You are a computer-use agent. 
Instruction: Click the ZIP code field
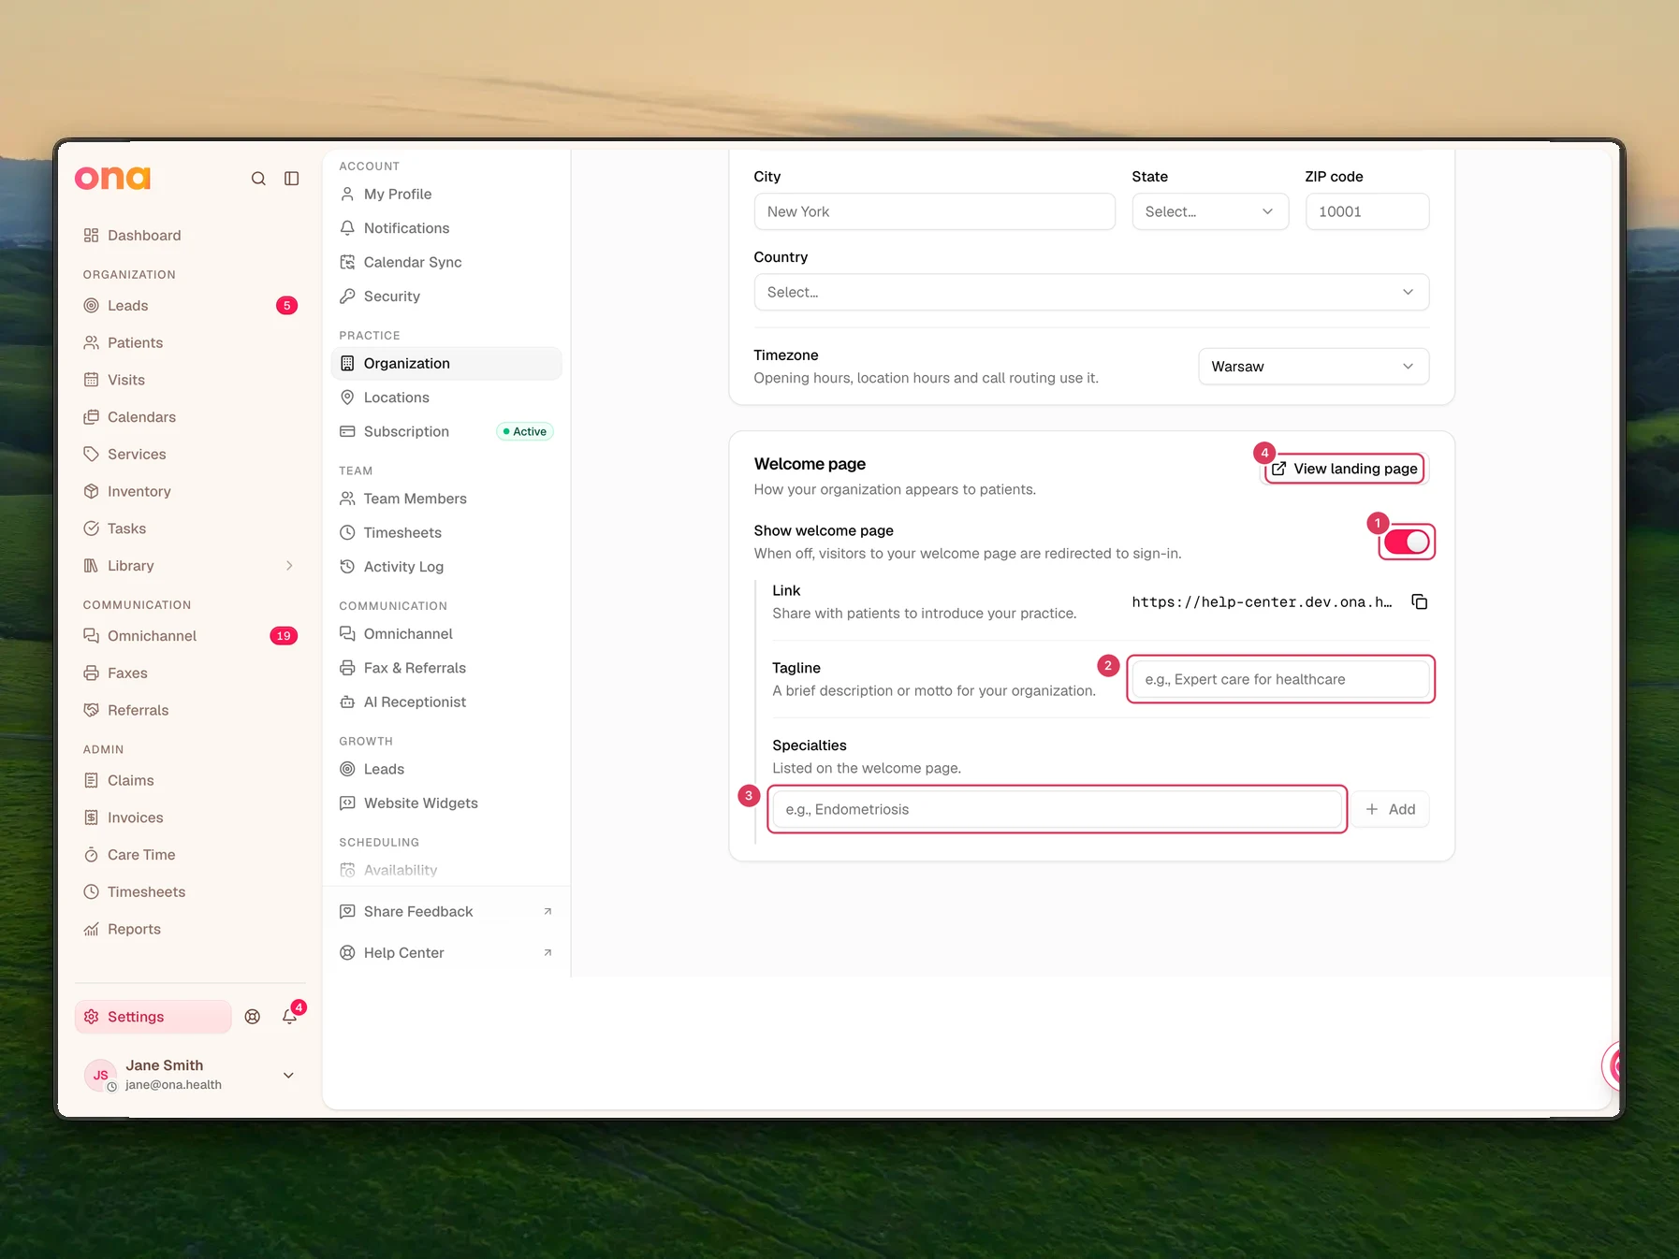point(1366,211)
